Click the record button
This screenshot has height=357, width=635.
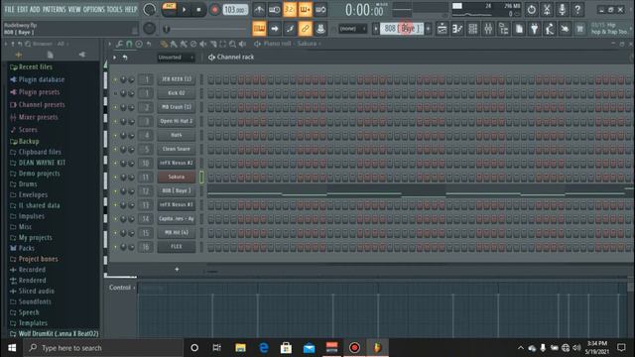pyautogui.click(x=214, y=9)
